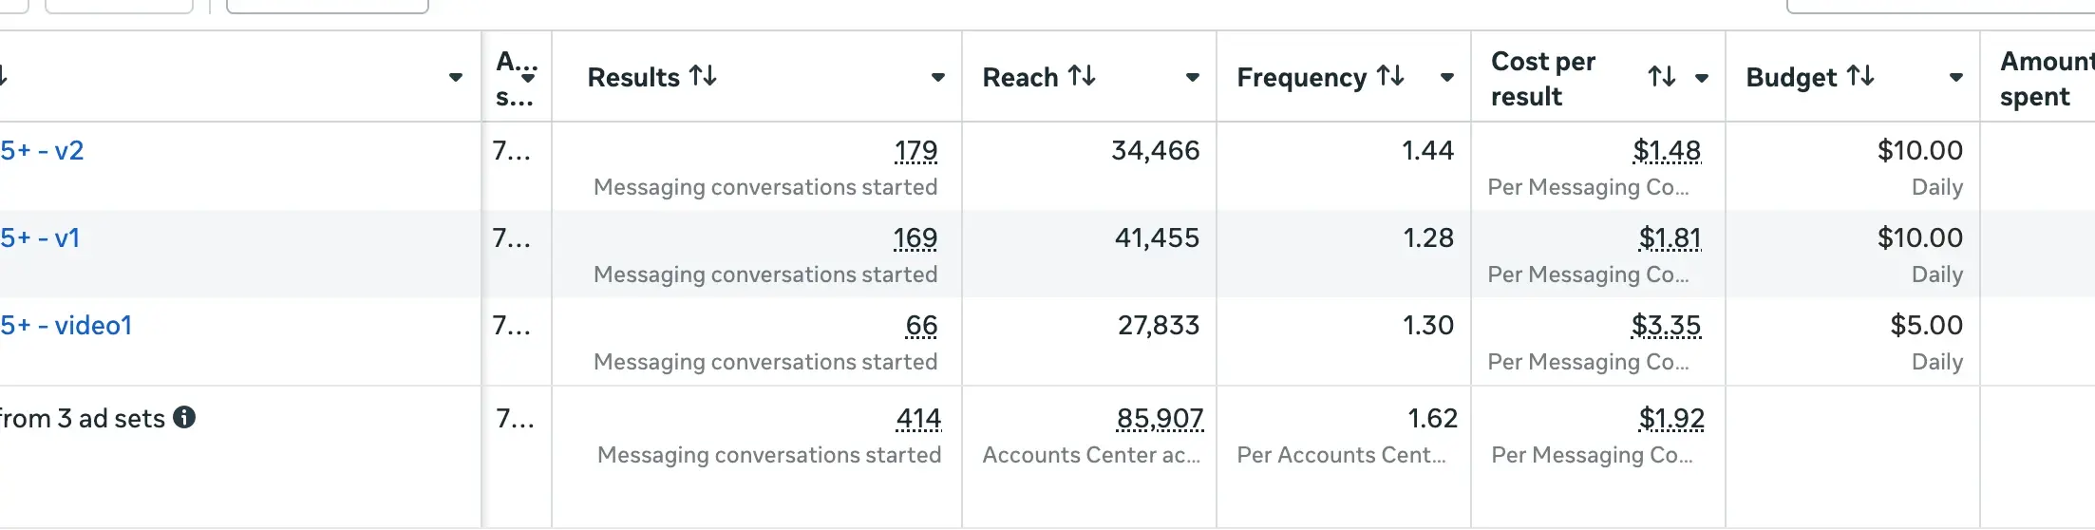The image size is (2095, 530).
Task: Open the '5+ - video1' ad set
Action: [x=66, y=325]
